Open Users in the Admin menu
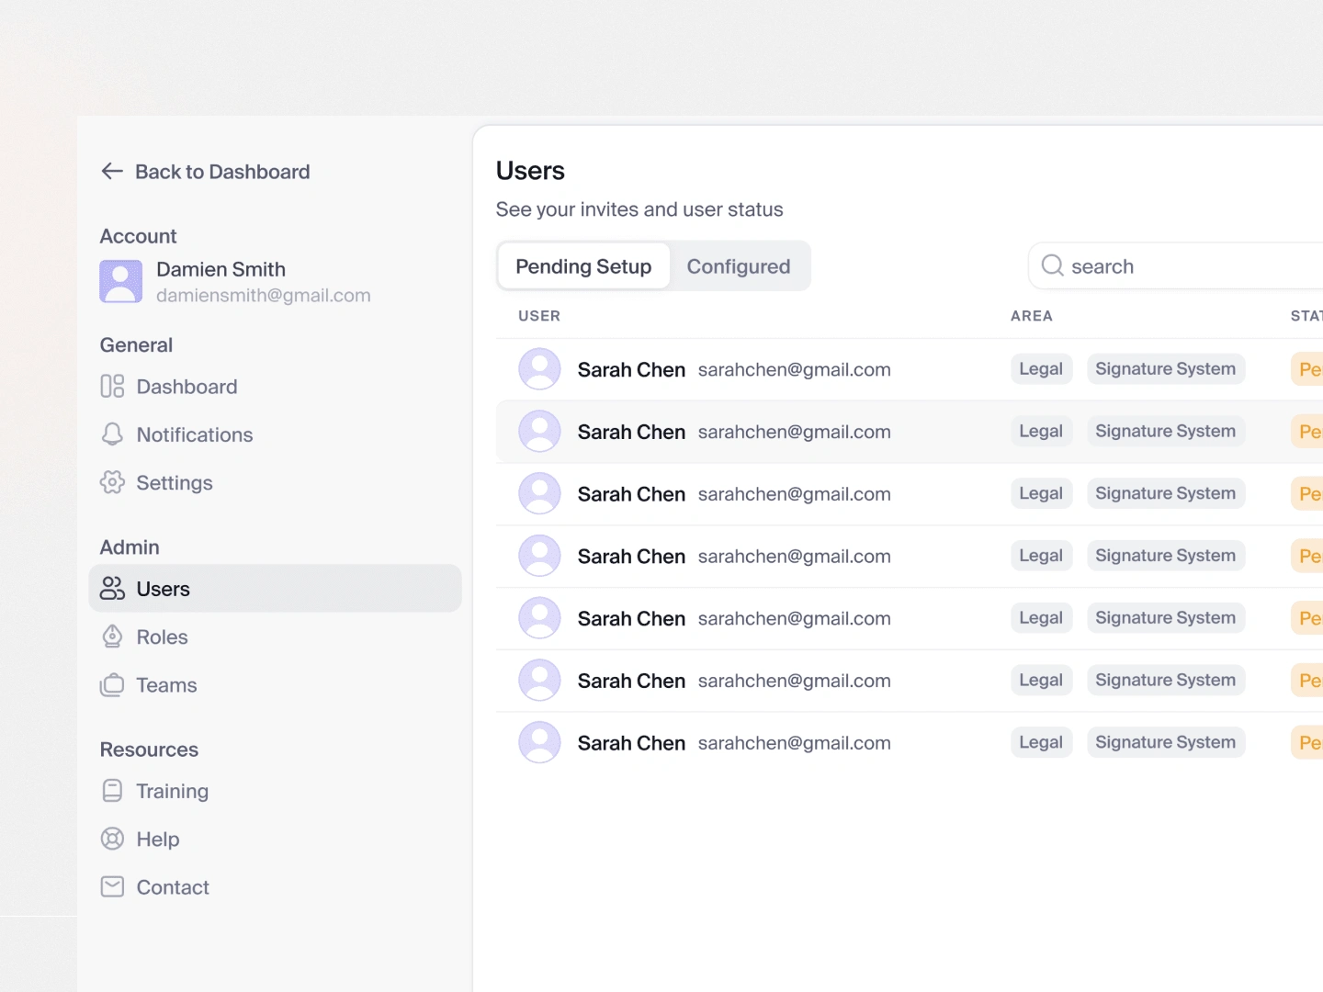 [164, 589]
